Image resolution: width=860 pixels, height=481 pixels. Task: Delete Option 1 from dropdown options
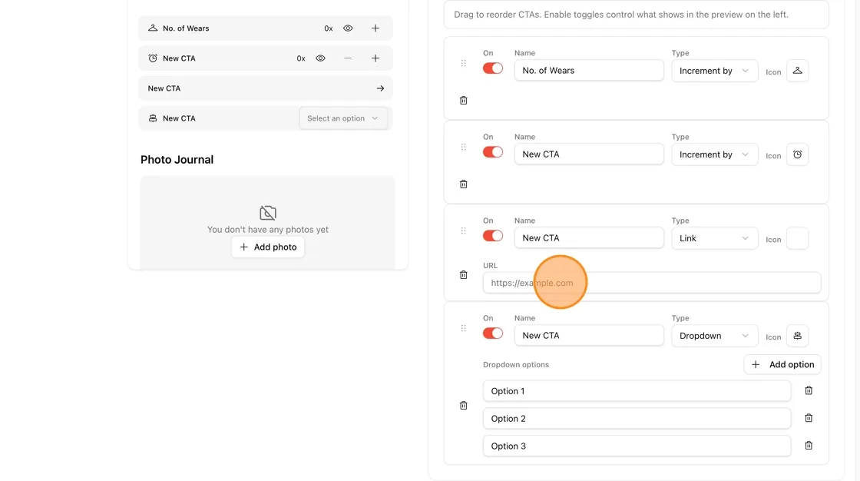pos(809,390)
